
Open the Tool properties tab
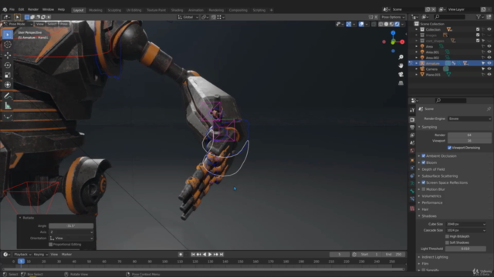click(x=412, y=110)
